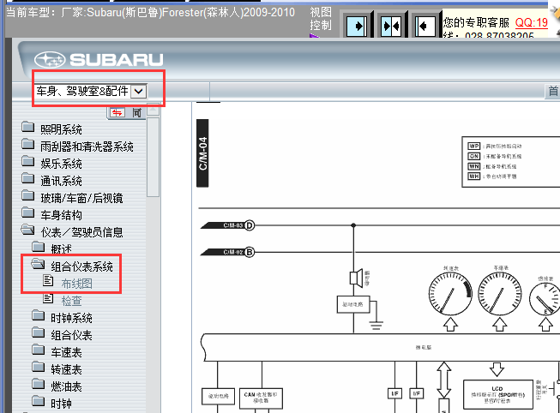
Task: Click the tree scrollbar up arrow
Action: [x=154, y=109]
